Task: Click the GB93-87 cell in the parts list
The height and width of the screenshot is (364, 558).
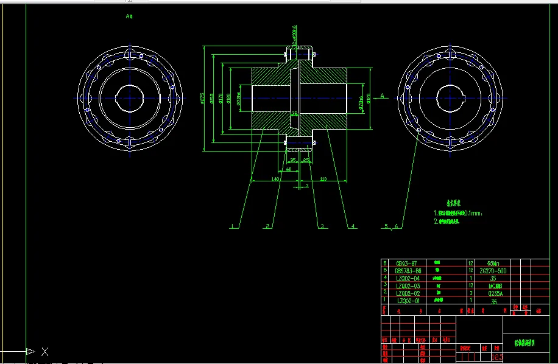Action: click(x=406, y=264)
